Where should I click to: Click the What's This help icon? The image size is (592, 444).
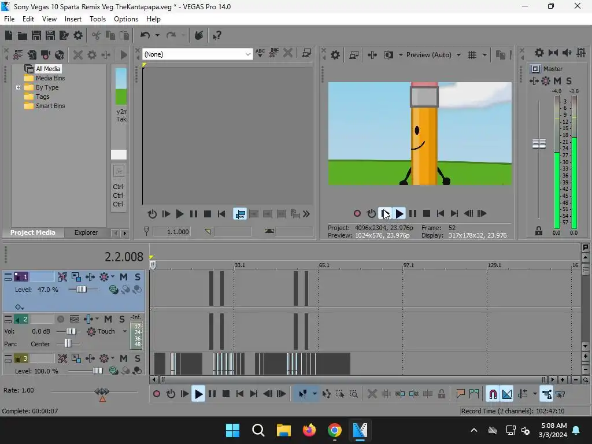click(x=217, y=35)
